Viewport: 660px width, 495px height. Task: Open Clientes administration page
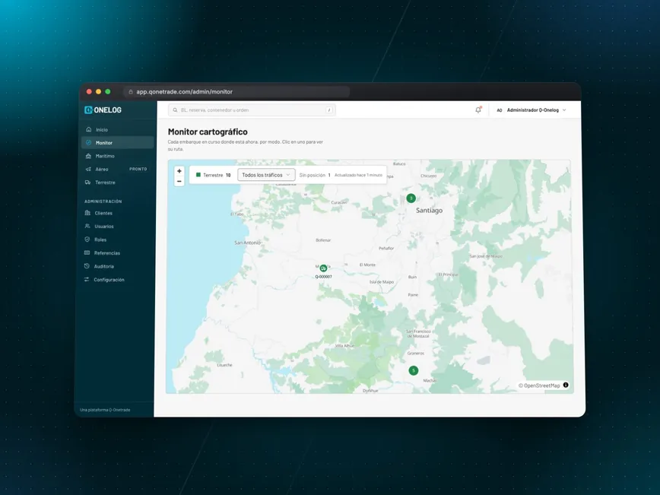point(116,213)
